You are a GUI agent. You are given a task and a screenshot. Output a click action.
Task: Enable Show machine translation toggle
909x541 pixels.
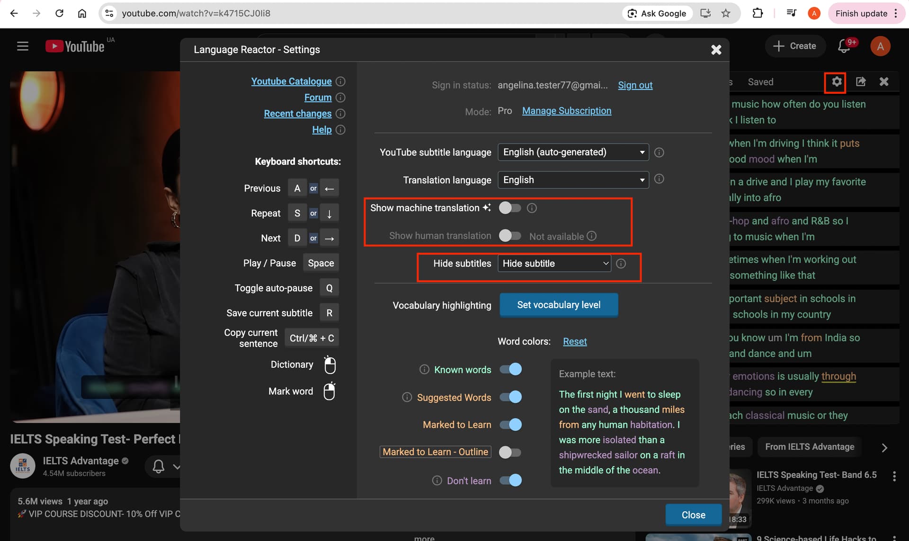(x=510, y=208)
